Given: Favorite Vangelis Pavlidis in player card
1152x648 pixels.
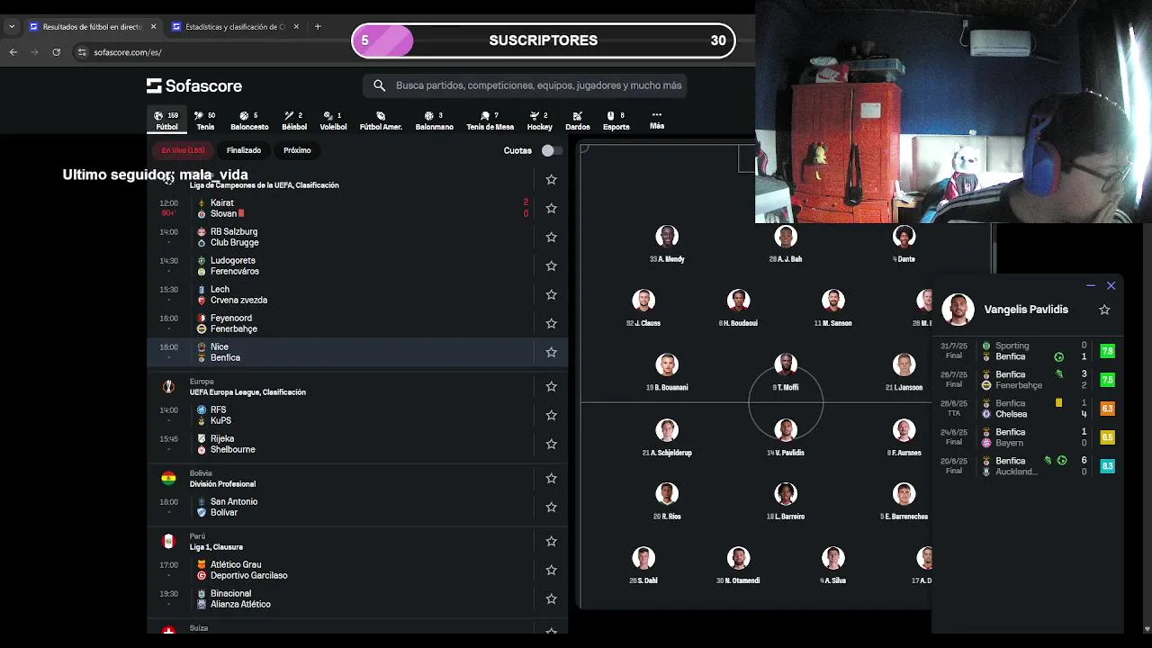Looking at the screenshot, I should pos(1104,310).
